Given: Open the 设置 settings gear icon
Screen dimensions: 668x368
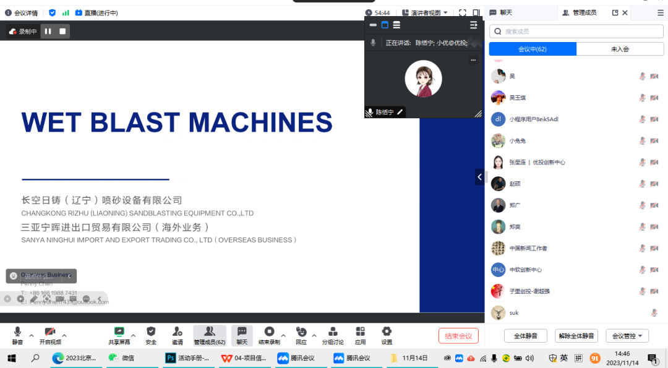Looking at the screenshot, I should point(387,332).
